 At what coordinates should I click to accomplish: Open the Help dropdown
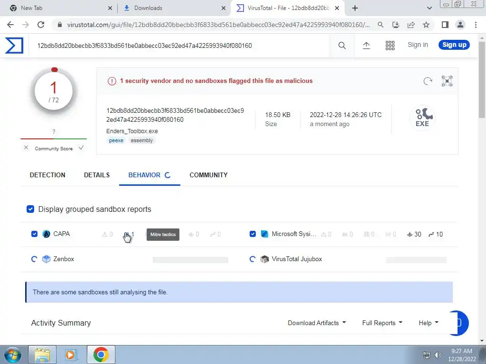pyautogui.click(x=429, y=323)
